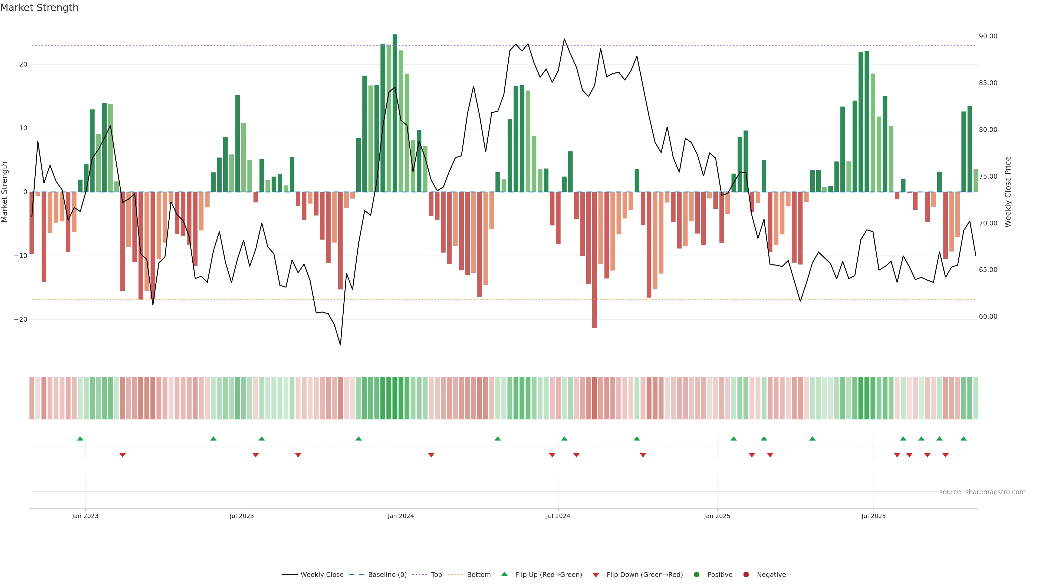Click the Jan 2024 x-axis label
Image resolution: width=1039 pixels, height=584 pixels.
pyautogui.click(x=400, y=516)
